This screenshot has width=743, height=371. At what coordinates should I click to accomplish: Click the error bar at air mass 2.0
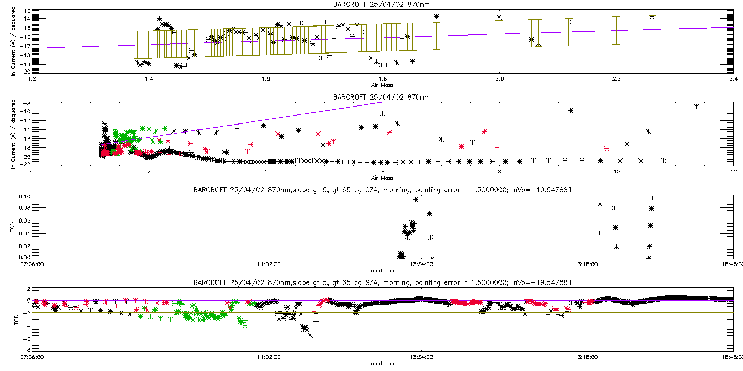(x=499, y=34)
